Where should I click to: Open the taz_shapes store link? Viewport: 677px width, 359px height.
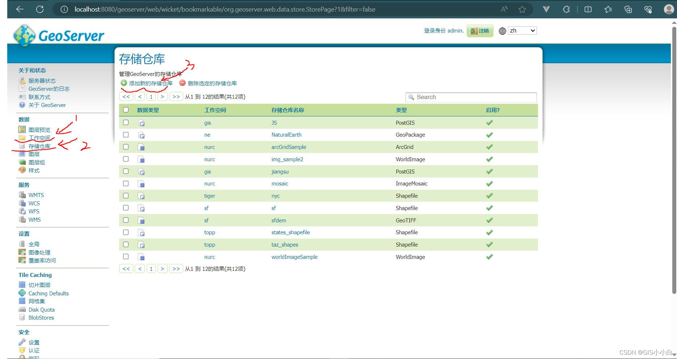click(x=285, y=245)
